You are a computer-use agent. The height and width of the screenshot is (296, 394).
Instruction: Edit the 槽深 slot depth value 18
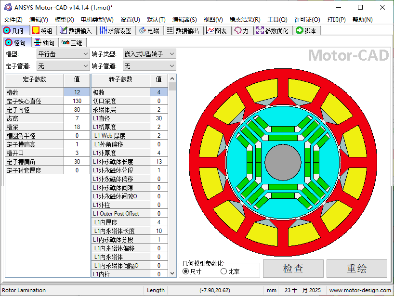pyautogui.click(x=77, y=127)
